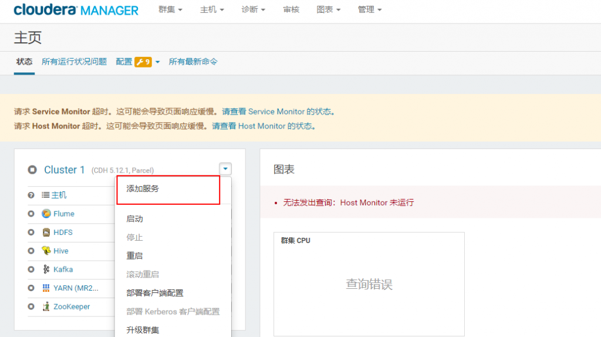Click the 主机 list icon
This screenshot has height=337, width=601.
(x=46, y=195)
